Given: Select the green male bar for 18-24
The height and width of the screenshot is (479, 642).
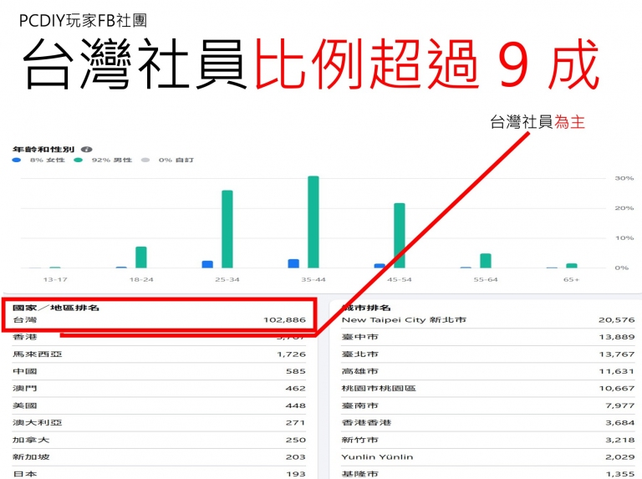Looking at the screenshot, I should [x=140, y=257].
